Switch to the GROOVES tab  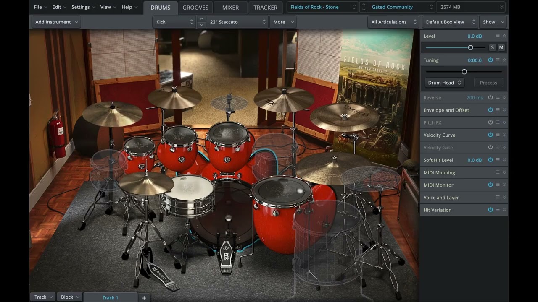(195, 8)
